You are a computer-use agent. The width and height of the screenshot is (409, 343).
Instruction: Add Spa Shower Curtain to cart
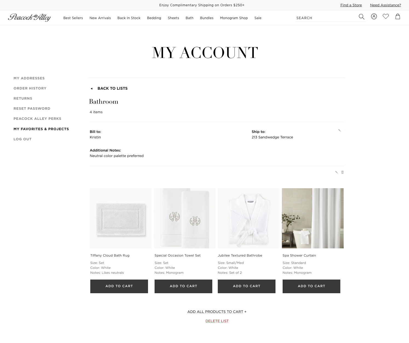click(311, 286)
